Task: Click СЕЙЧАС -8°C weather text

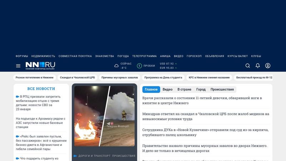Action: pyautogui.click(x=126, y=66)
